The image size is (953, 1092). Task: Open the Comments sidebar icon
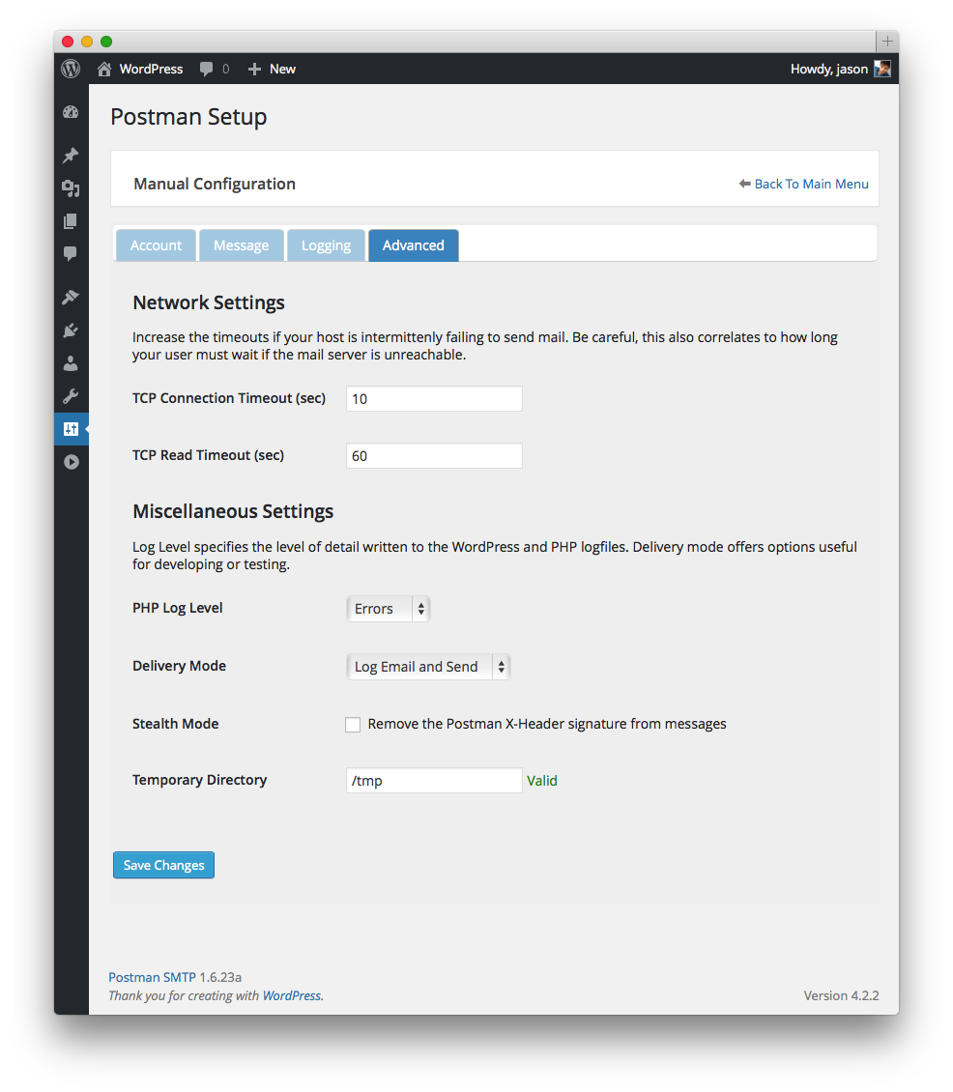click(x=71, y=254)
